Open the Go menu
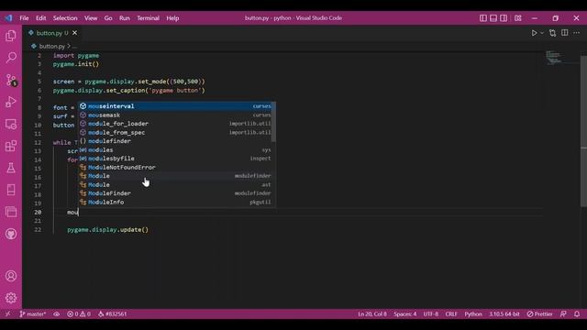The image size is (587, 330). [x=108, y=18]
